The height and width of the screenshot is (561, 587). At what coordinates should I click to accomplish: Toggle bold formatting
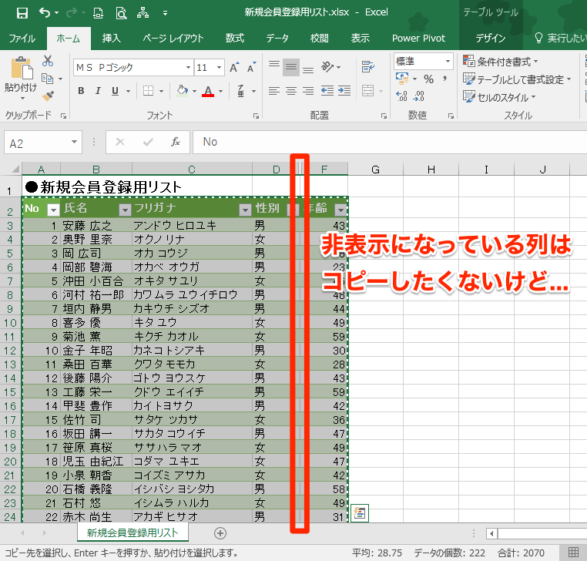[81, 91]
